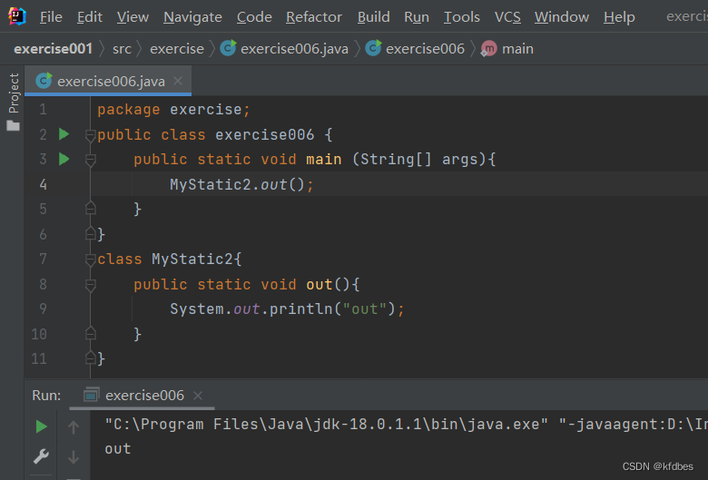This screenshot has height=480, width=708.
Task: Fold the out() method at line 8
Action: click(x=90, y=285)
